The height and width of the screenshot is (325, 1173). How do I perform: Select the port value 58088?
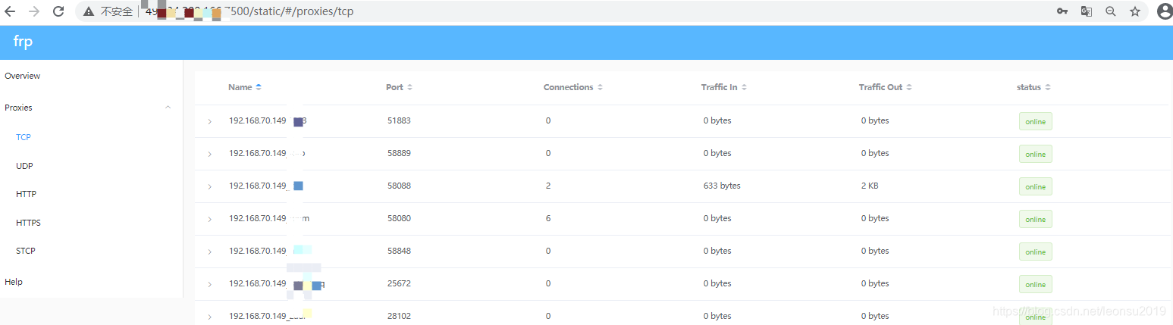tap(399, 186)
